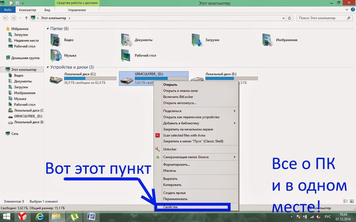Click the Forward navigation arrow
This screenshot has width=356, height=222.
click(x=13, y=18)
